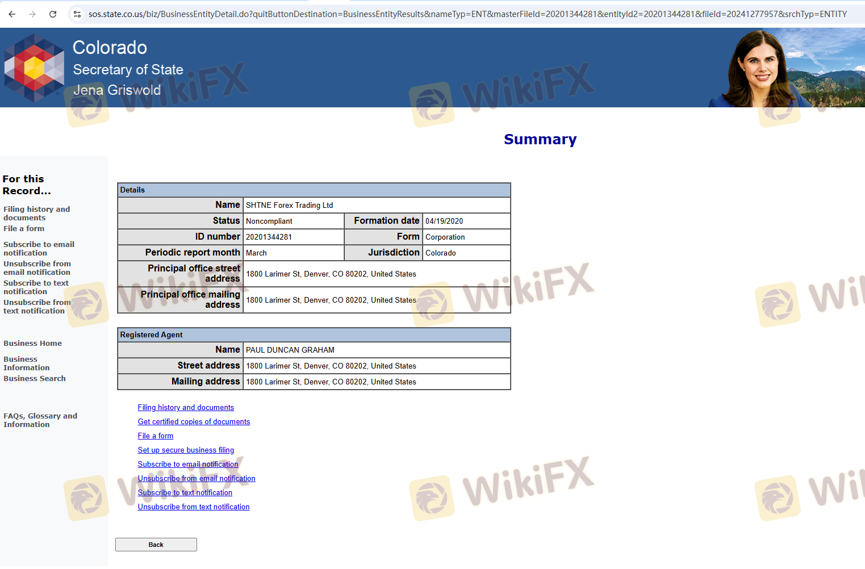865x569 pixels.
Task: Click the Colorado state seal logo
Action: click(x=34, y=68)
